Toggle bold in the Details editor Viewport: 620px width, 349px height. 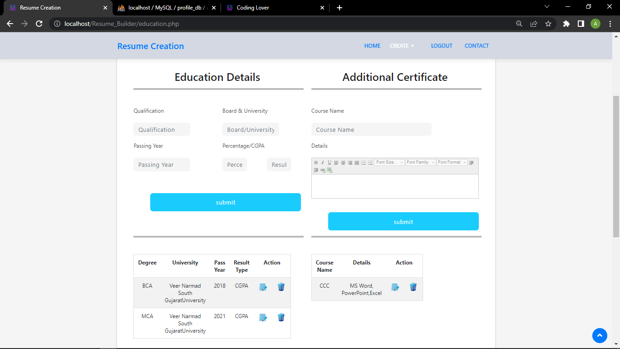click(x=316, y=163)
